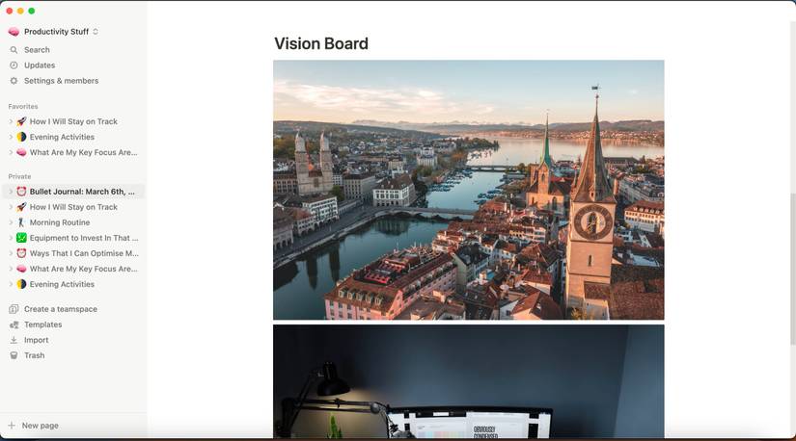Click the brain workspace icon beside Productivity Stuff
Viewport: 796px width, 441px height.
coord(14,32)
